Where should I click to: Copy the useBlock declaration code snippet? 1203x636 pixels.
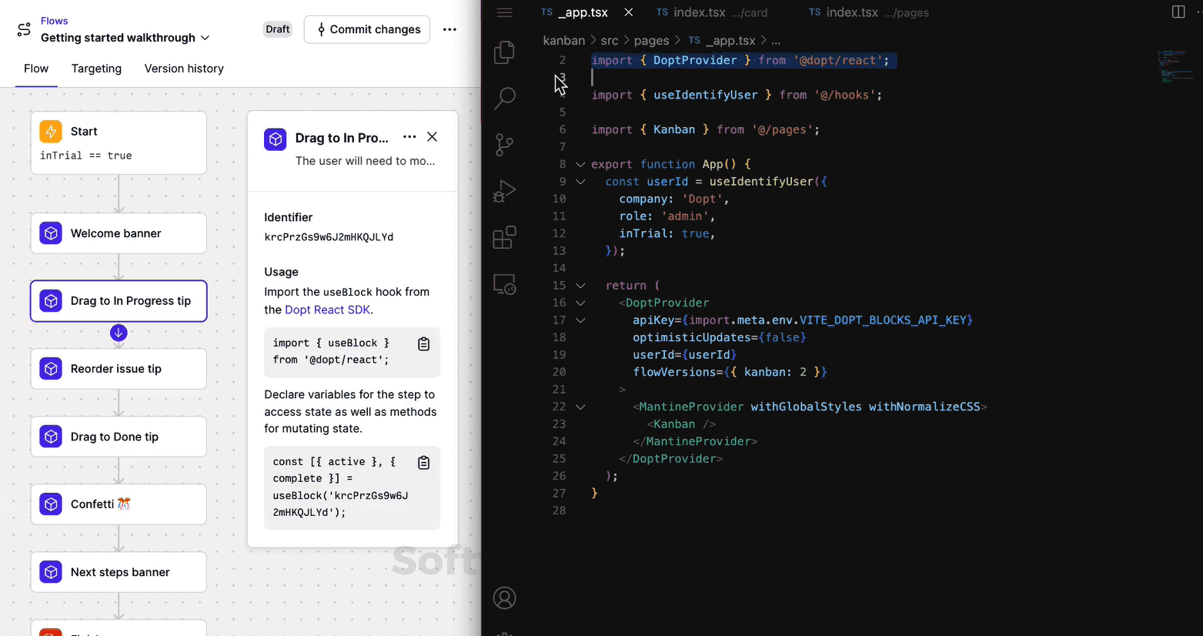coord(423,463)
